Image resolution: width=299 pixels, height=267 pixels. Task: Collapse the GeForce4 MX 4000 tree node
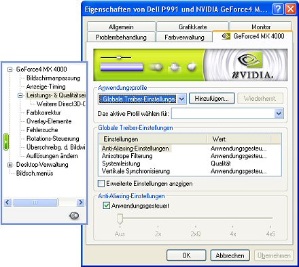10,69
